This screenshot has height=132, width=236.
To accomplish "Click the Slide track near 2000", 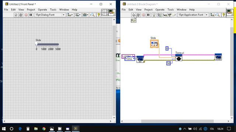I will [x=51, y=44].
